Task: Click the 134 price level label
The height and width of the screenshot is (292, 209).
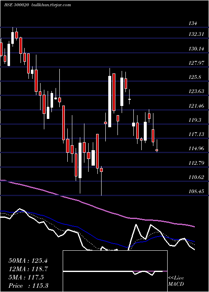Action: pos(193,23)
